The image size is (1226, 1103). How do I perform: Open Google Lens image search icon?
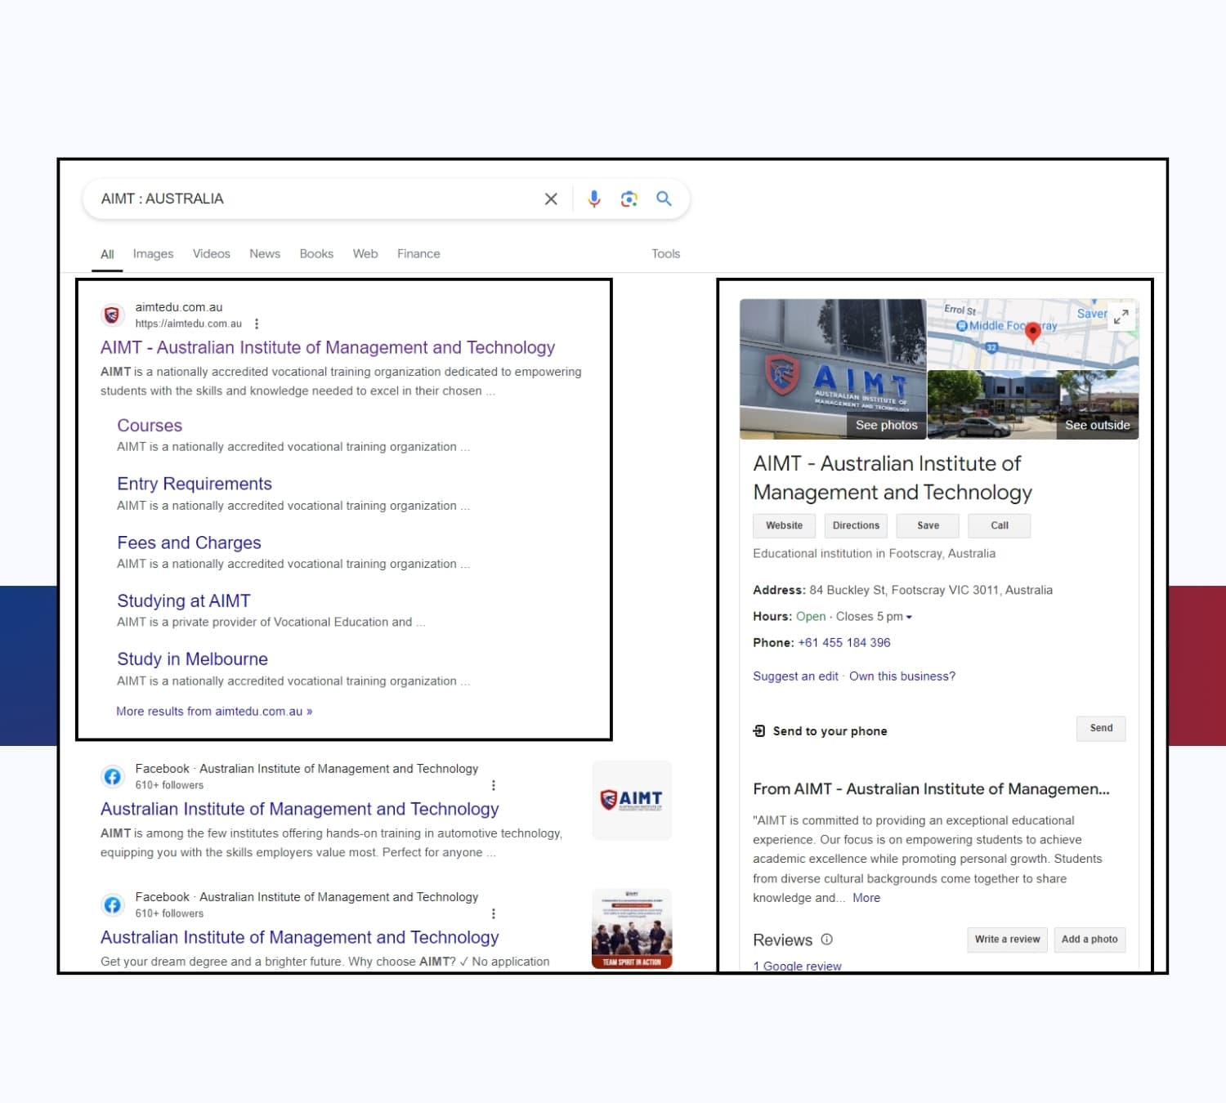[x=629, y=199]
